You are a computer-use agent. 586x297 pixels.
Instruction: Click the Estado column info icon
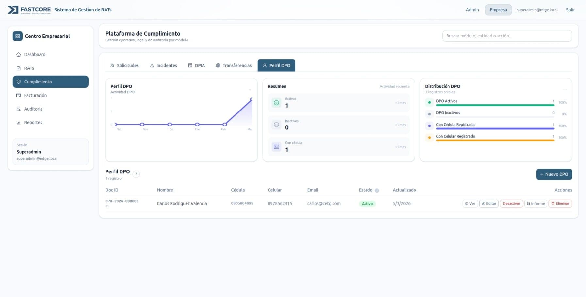tap(377, 191)
